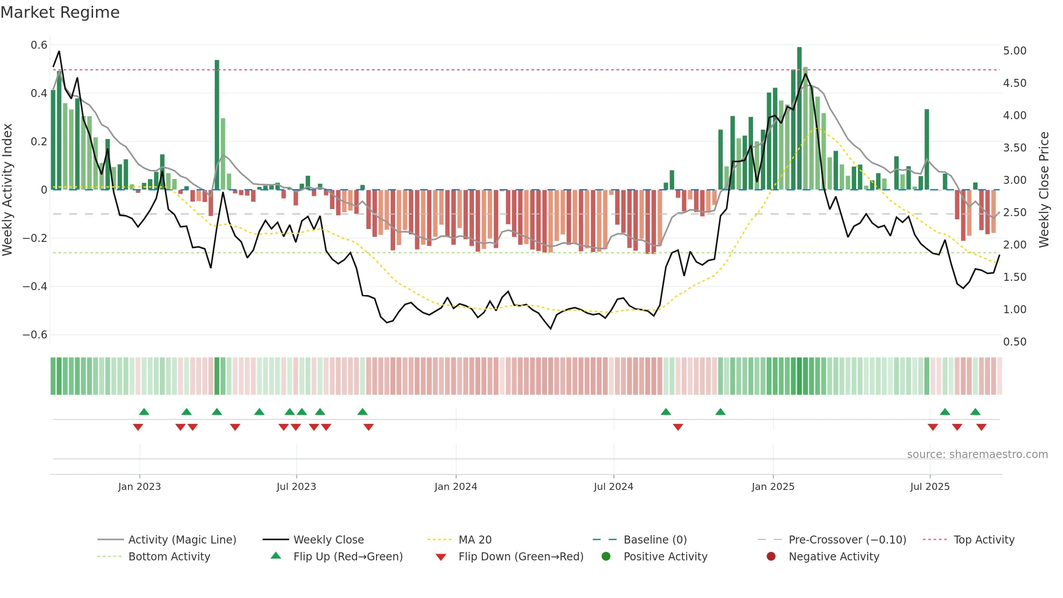This screenshot has height=598, width=1063.
Task: Click the Jul 2023 x-axis label
Action: pyautogui.click(x=296, y=487)
